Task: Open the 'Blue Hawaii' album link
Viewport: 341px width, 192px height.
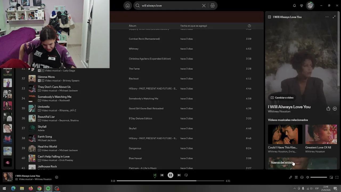Action: [x=135, y=158]
